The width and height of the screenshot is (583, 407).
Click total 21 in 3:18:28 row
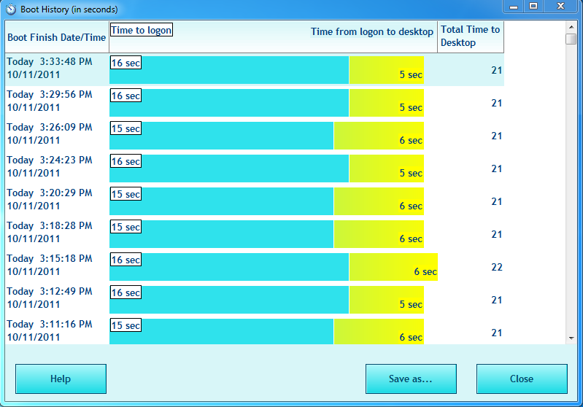point(497,235)
